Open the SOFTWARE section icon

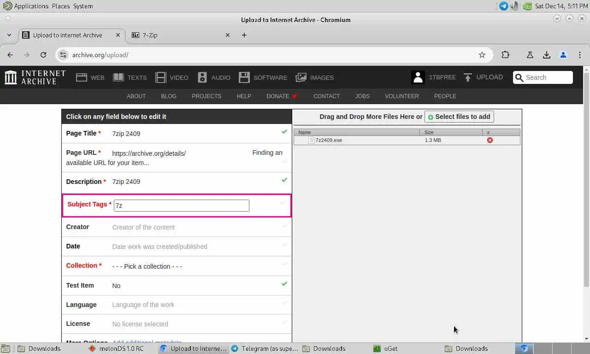(x=244, y=77)
